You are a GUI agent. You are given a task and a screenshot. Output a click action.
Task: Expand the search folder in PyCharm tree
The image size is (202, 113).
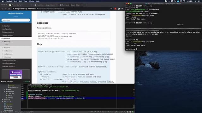pyautogui.click(x=3, y=100)
